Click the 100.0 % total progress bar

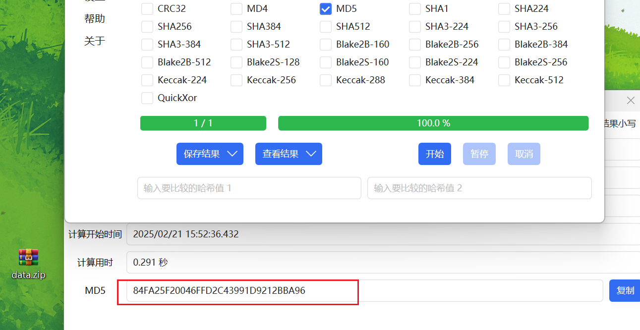[x=433, y=123]
